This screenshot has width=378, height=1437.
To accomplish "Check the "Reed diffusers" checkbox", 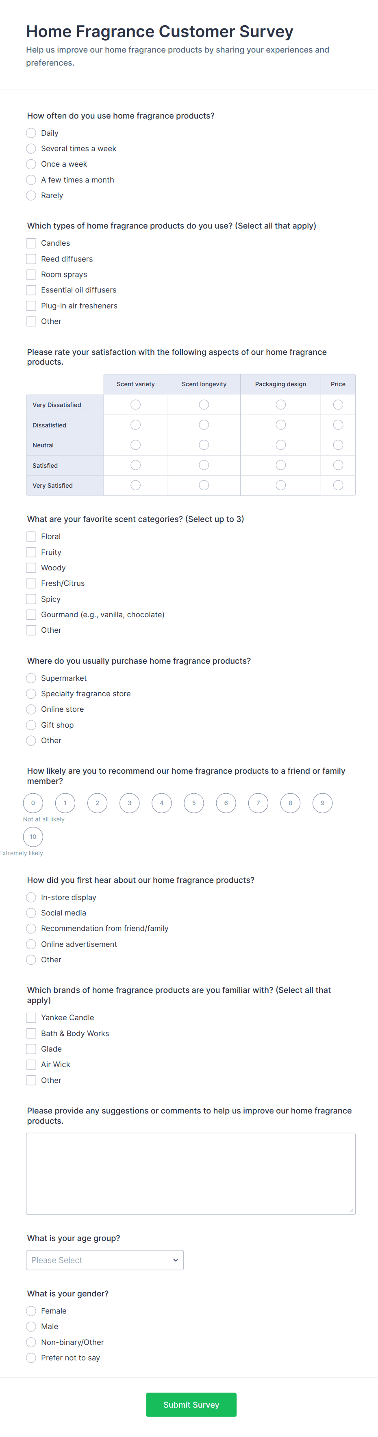I will (30, 258).
